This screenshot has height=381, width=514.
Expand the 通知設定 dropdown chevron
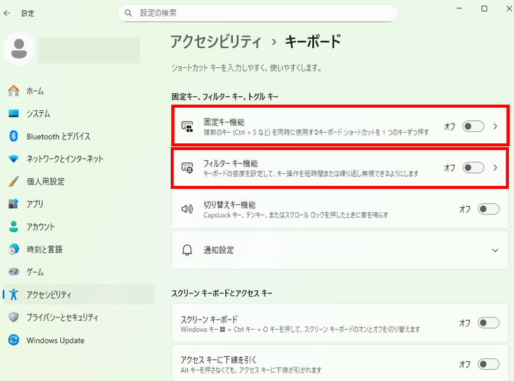coord(496,250)
